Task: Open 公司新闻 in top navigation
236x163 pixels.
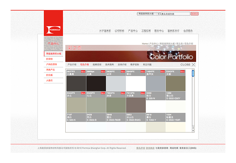Action: (119, 31)
